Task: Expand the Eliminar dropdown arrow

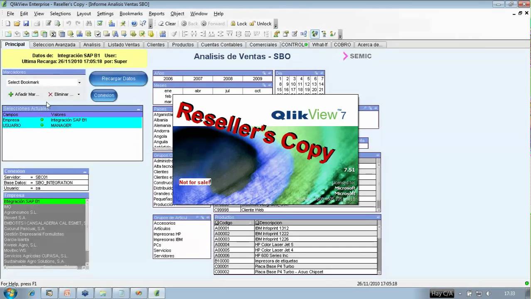Action: point(79,94)
